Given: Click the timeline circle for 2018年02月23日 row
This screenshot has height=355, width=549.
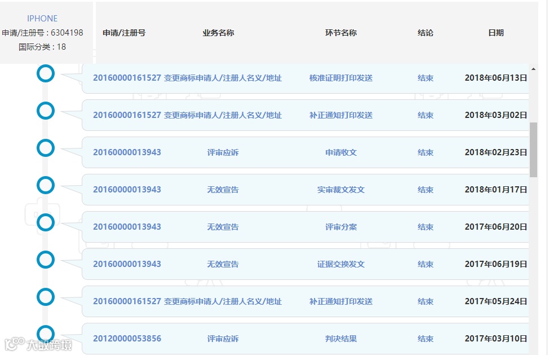Looking at the screenshot, I should click(x=46, y=148).
